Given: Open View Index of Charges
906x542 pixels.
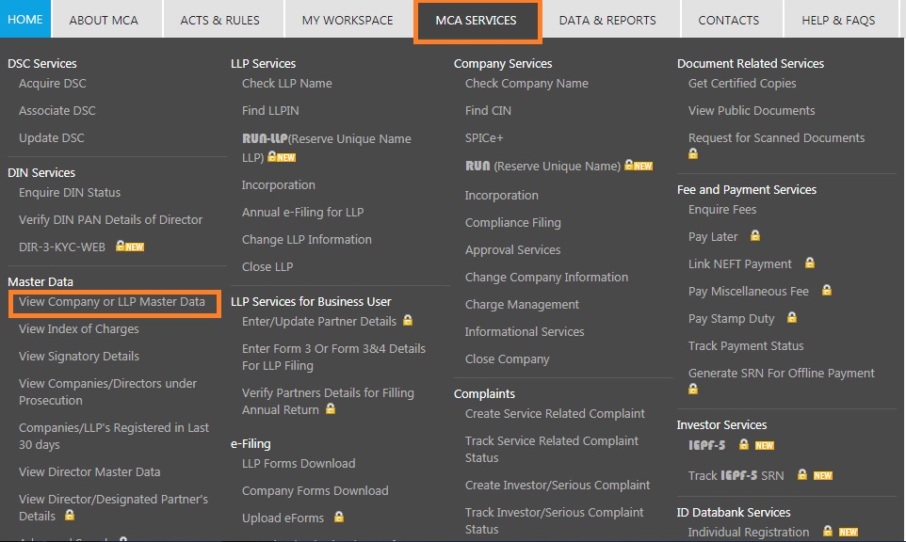Looking at the screenshot, I should coord(78,329).
